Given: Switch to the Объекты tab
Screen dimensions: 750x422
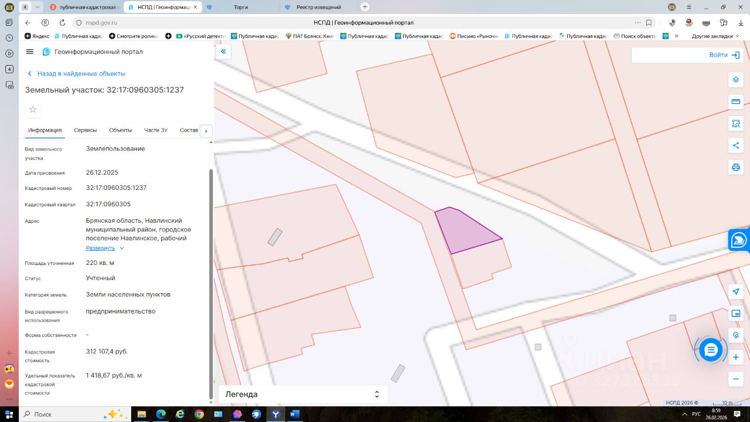Looking at the screenshot, I should point(121,130).
